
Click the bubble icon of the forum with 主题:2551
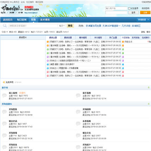coord(4,147)
